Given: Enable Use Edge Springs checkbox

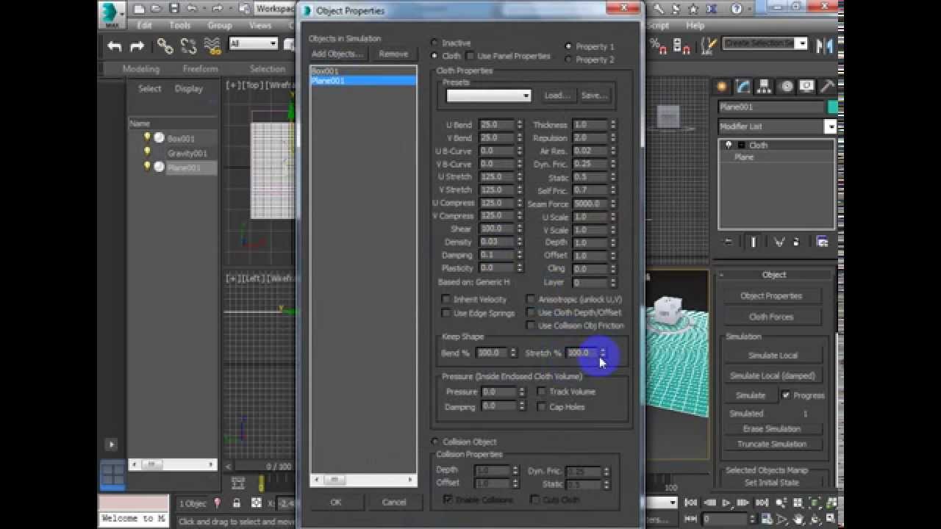Looking at the screenshot, I should (446, 312).
